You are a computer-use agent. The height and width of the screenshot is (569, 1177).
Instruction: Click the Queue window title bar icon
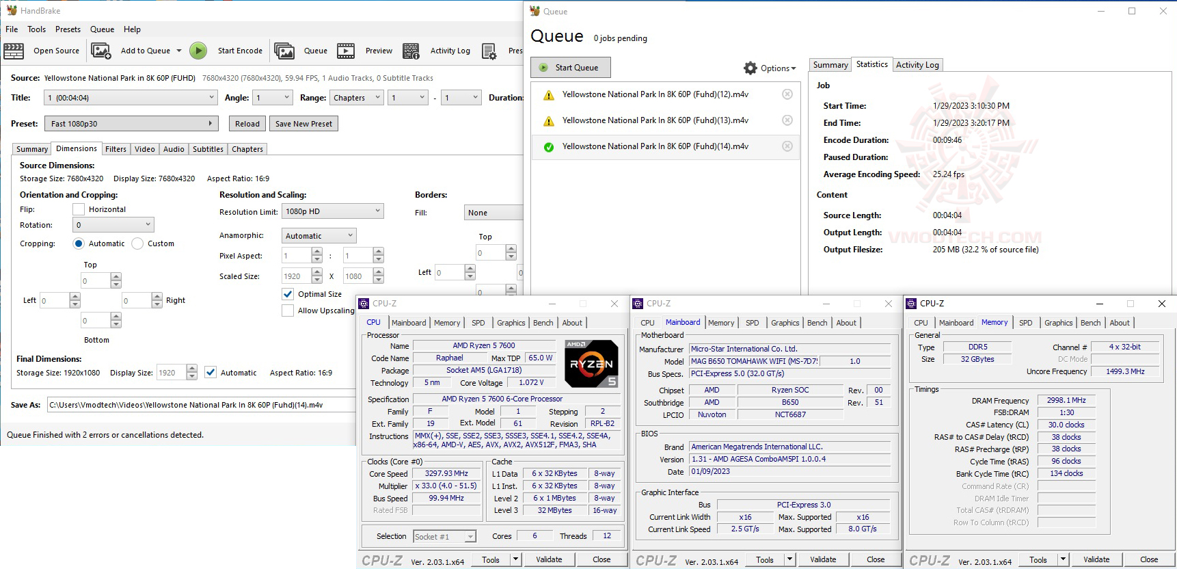tap(535, 11)
